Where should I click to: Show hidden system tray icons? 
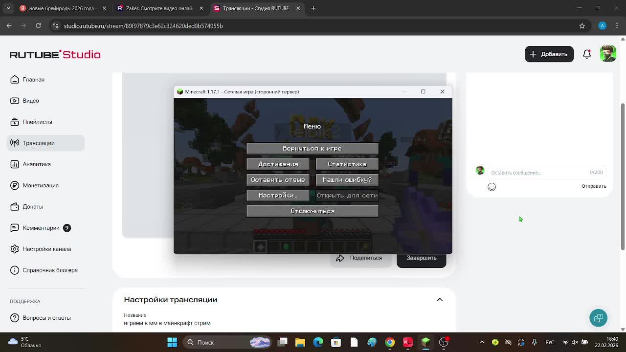tap(482, 342)
